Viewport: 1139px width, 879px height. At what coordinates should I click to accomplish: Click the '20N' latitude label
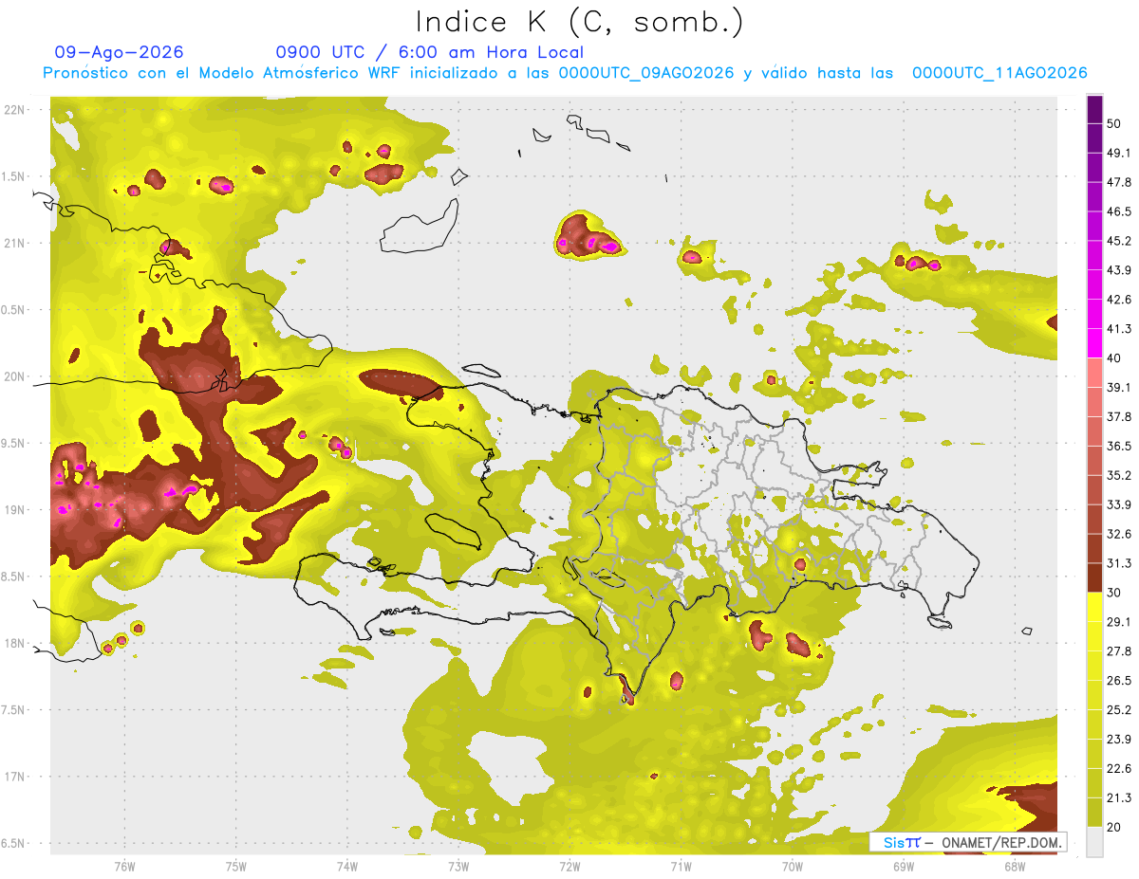pyautogui.click(x=14, y=376)
